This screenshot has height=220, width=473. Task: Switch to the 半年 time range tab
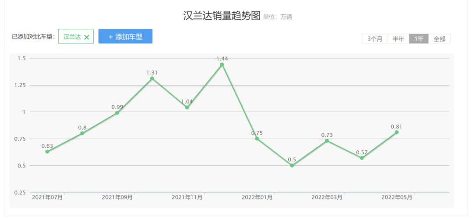[398, 39]
